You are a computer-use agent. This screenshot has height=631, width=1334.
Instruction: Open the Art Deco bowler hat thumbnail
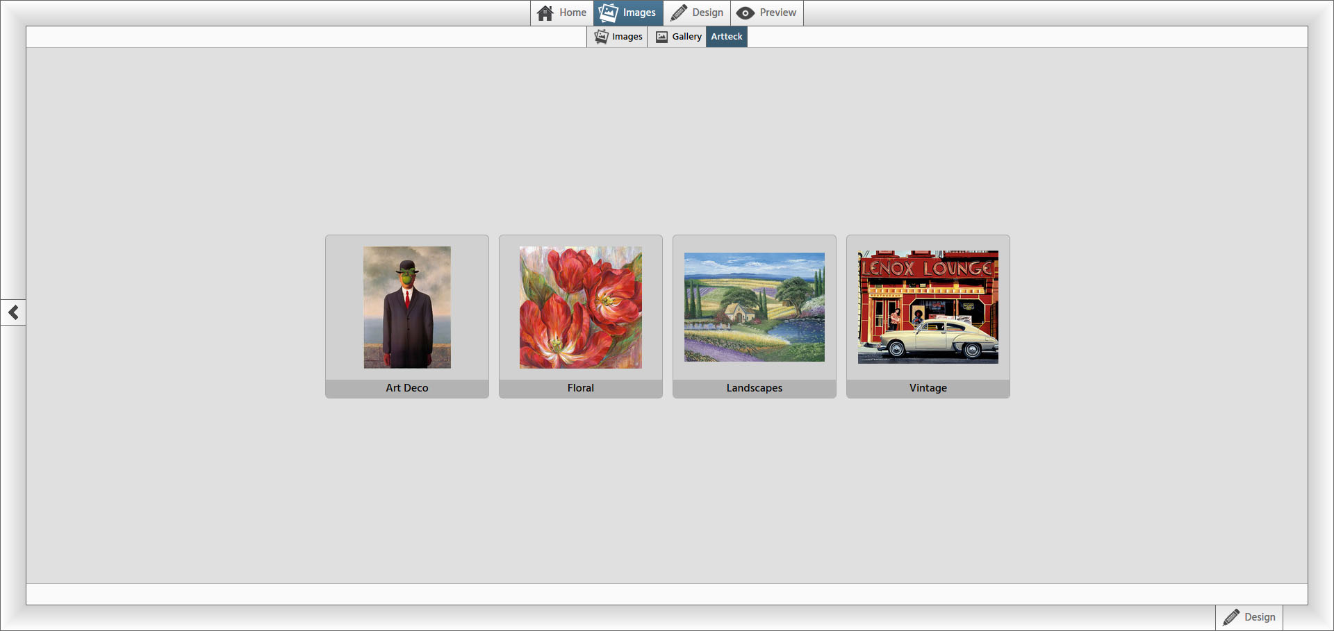point(407,308)
